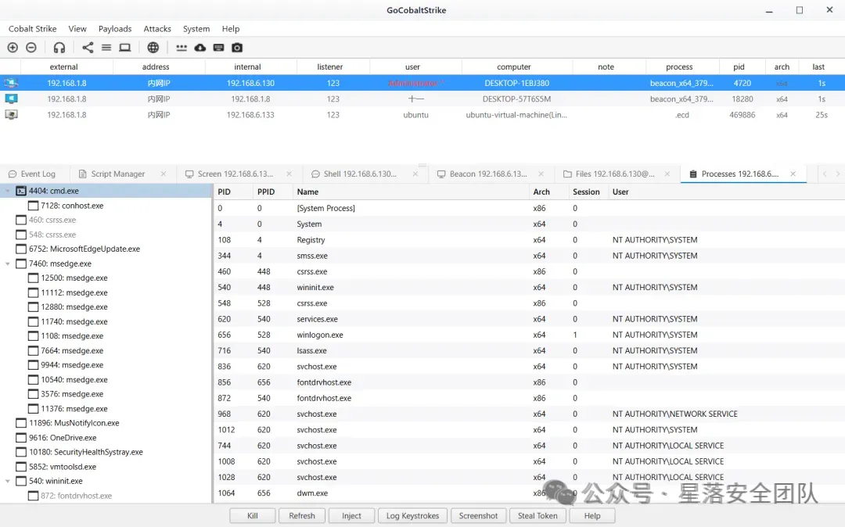Click beacon icon of the DESKTOP-57T6S5M session
Image resolution: width=845 pixels, height=527 pixels.
point(11,99)
